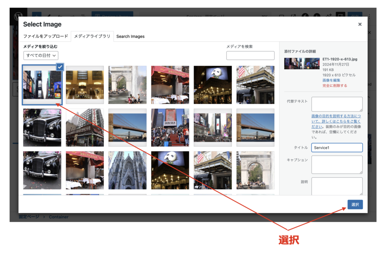This screenshot has height=256, width=381.
Task: Click into the 代替テキスト text area
Action: click(337, 104)
